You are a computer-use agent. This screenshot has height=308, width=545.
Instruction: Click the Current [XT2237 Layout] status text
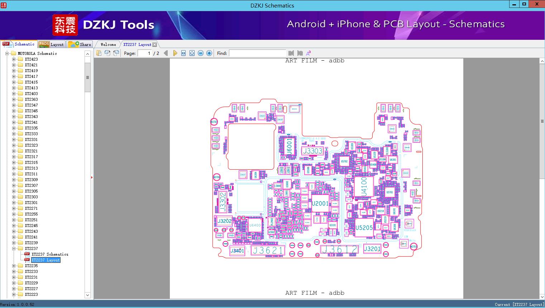pos(519,304)
